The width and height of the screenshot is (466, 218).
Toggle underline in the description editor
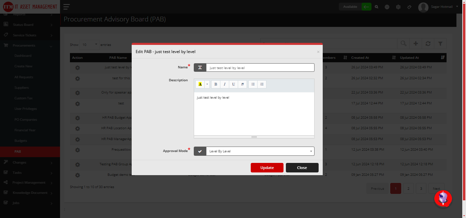point(233,84)
